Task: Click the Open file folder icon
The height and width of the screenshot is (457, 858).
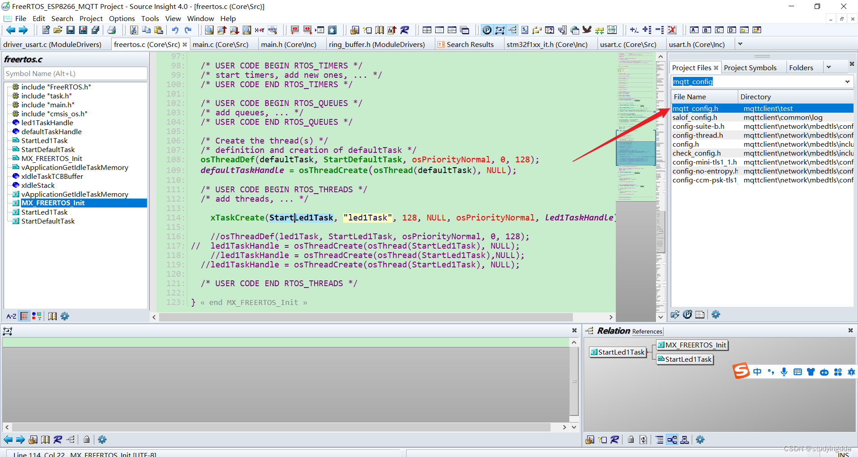Action: tap(58, 30)
